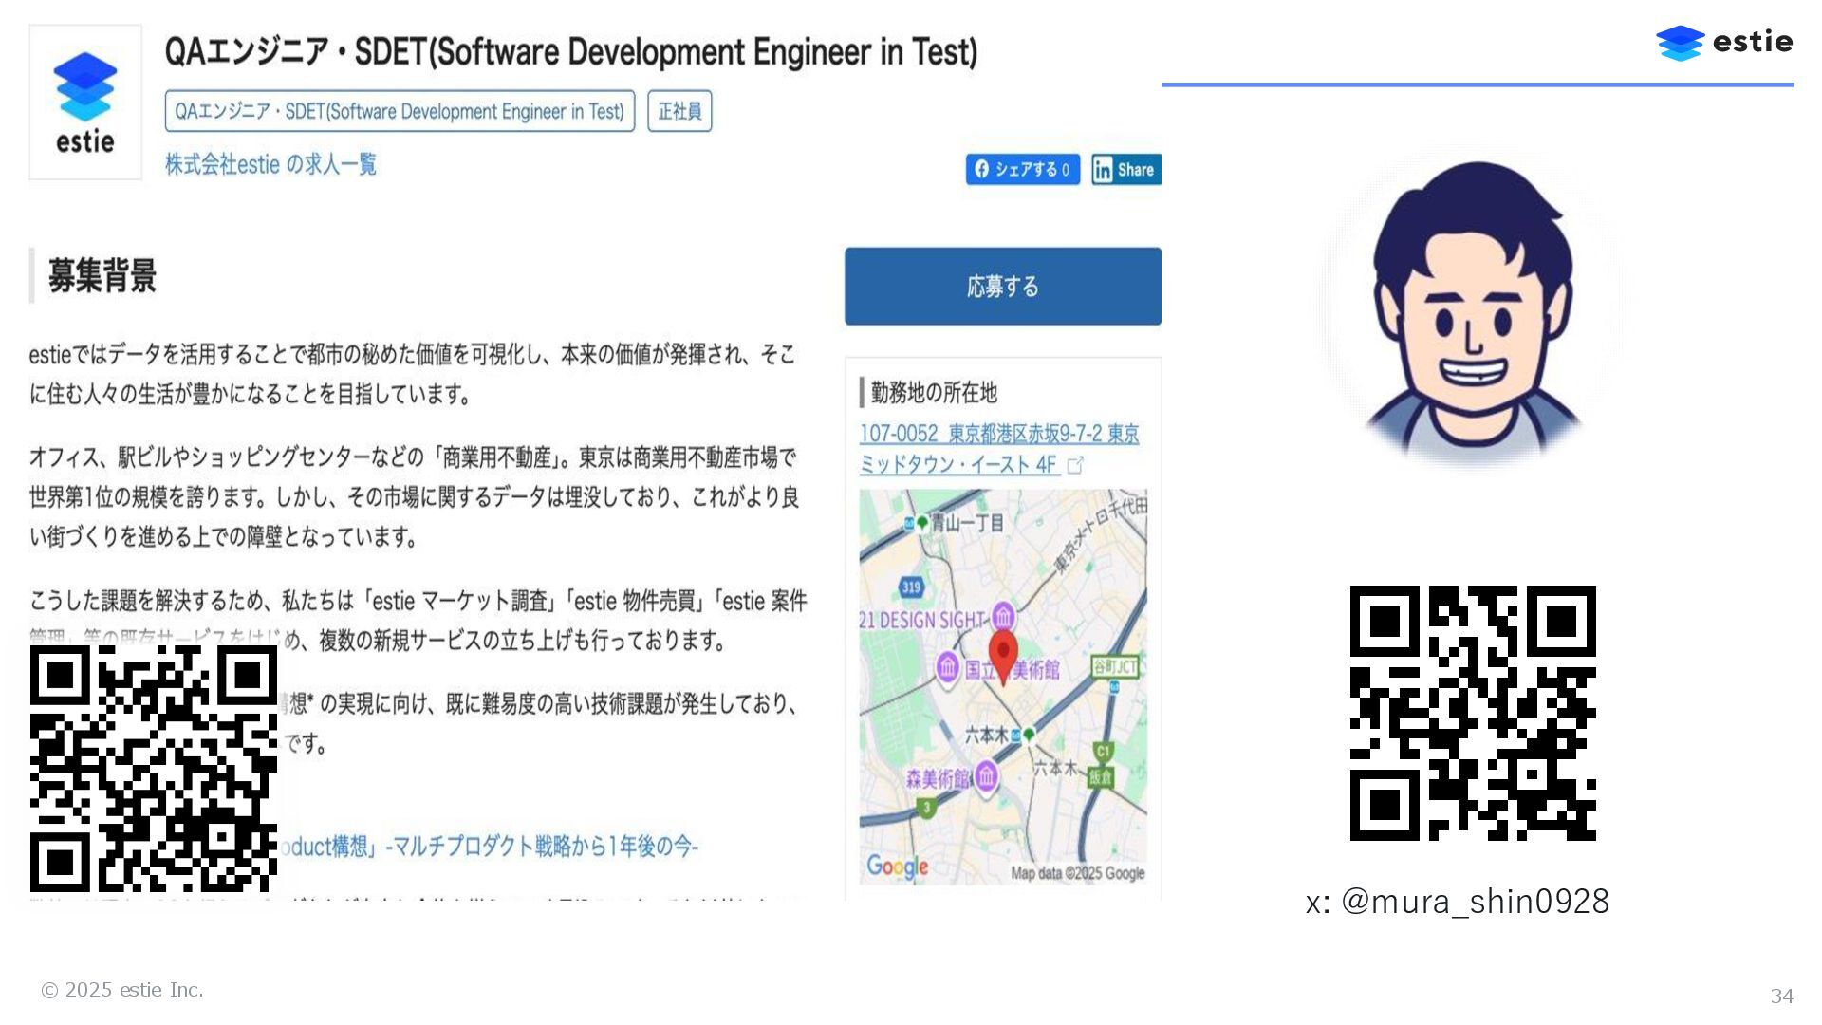Screen dimensions: 1822x1025
Task: Click the Facebook シェアする button
Action: tap(1022, 169)
